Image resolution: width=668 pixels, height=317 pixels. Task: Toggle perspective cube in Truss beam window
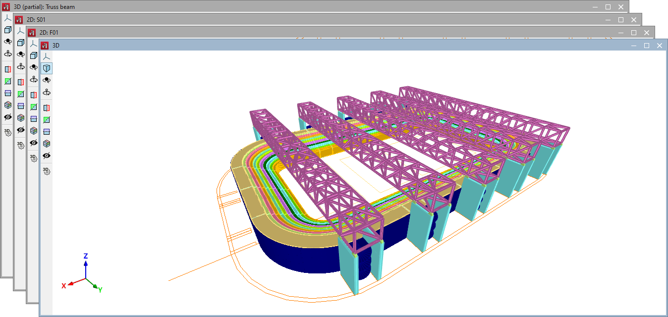(x=8, y=29)
